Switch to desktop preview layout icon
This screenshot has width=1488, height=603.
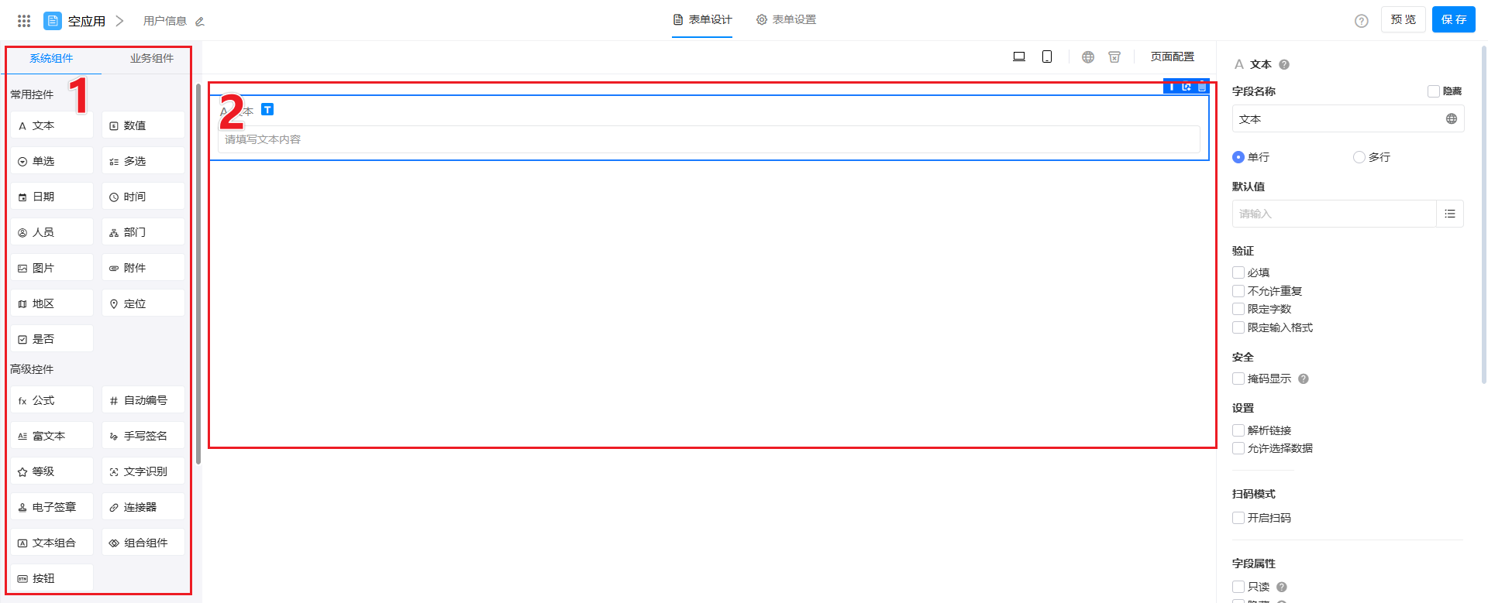coord(1019,57)
